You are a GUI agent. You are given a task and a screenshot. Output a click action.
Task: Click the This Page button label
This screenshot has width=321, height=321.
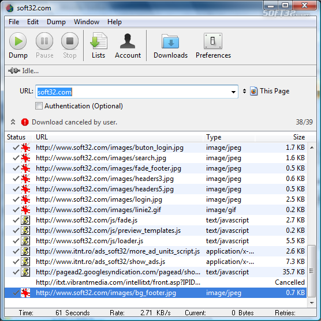(x=274, y=91)
